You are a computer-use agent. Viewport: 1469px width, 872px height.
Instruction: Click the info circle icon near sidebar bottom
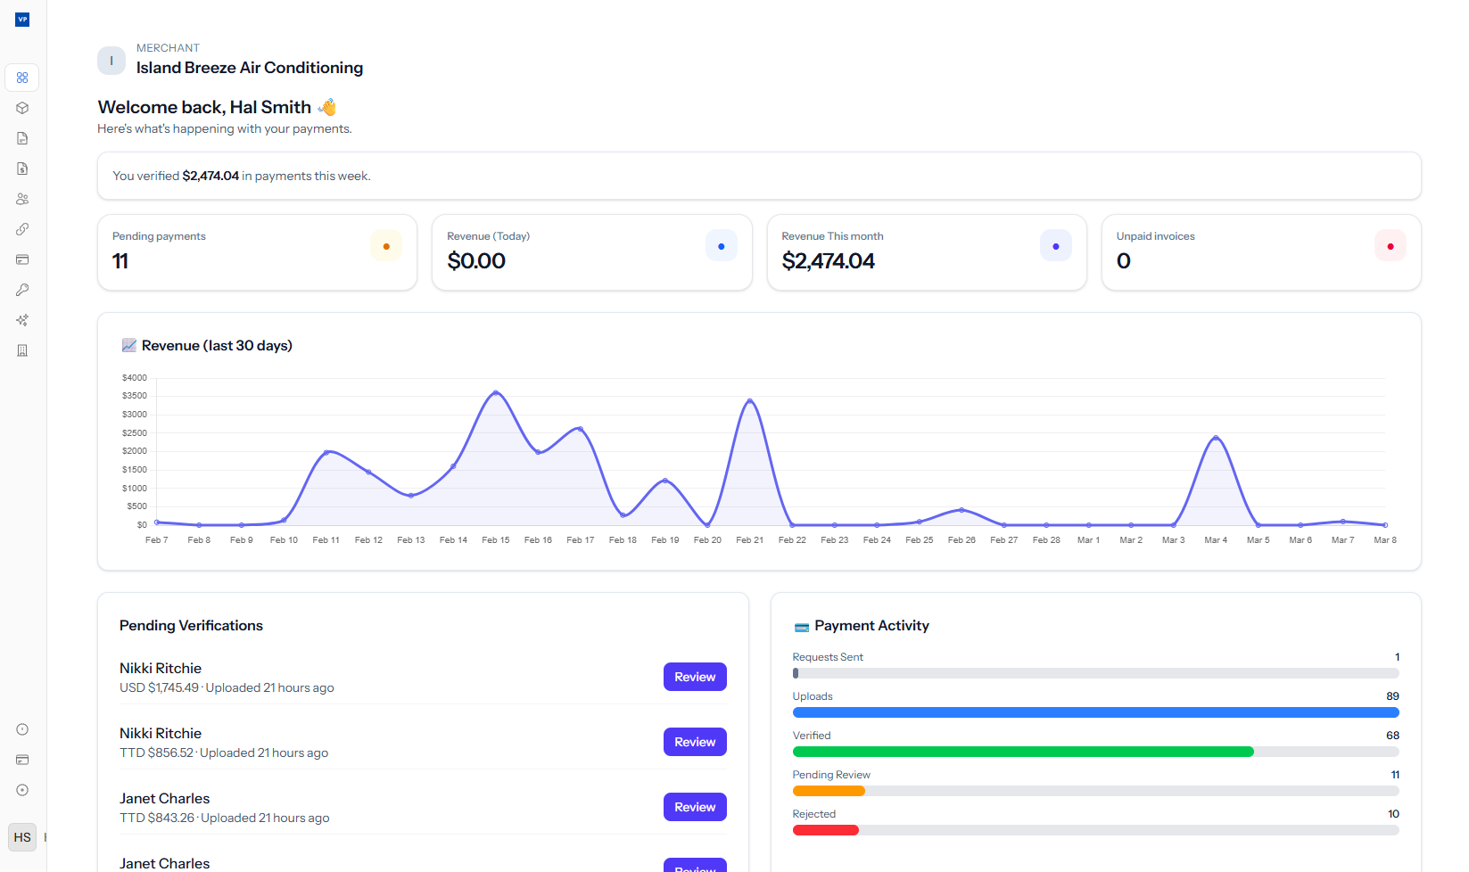[22, 729]
